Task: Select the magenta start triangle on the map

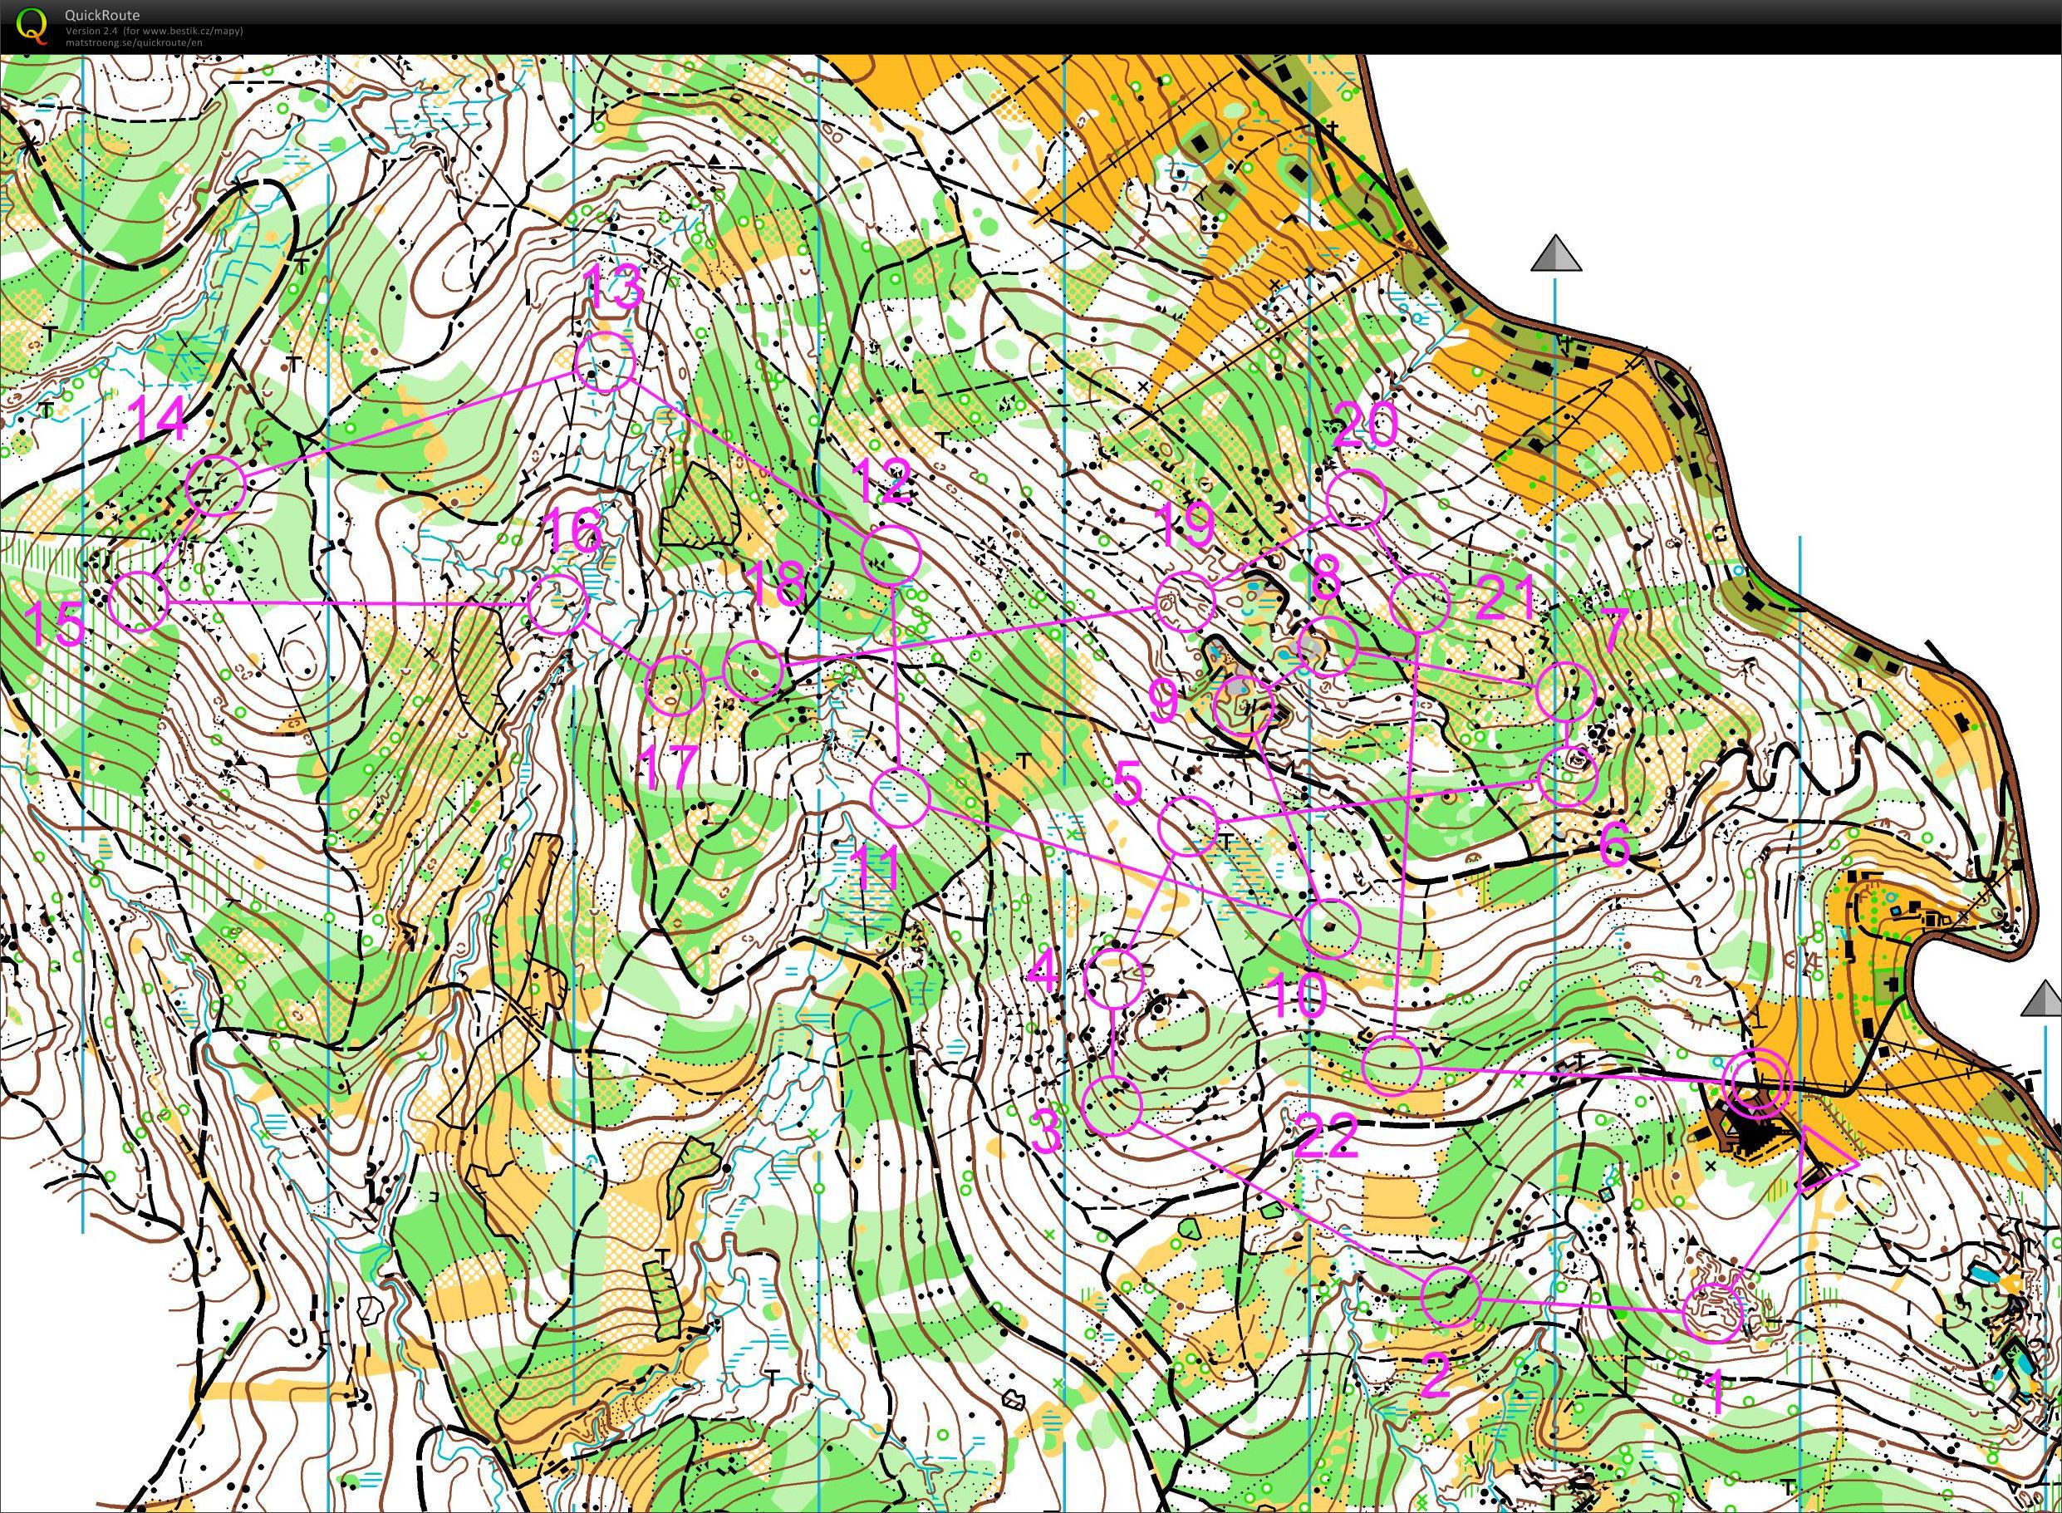Action: pos(1825,1162)
